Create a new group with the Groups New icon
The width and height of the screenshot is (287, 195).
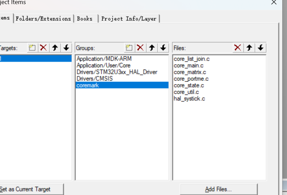(129, 48)
